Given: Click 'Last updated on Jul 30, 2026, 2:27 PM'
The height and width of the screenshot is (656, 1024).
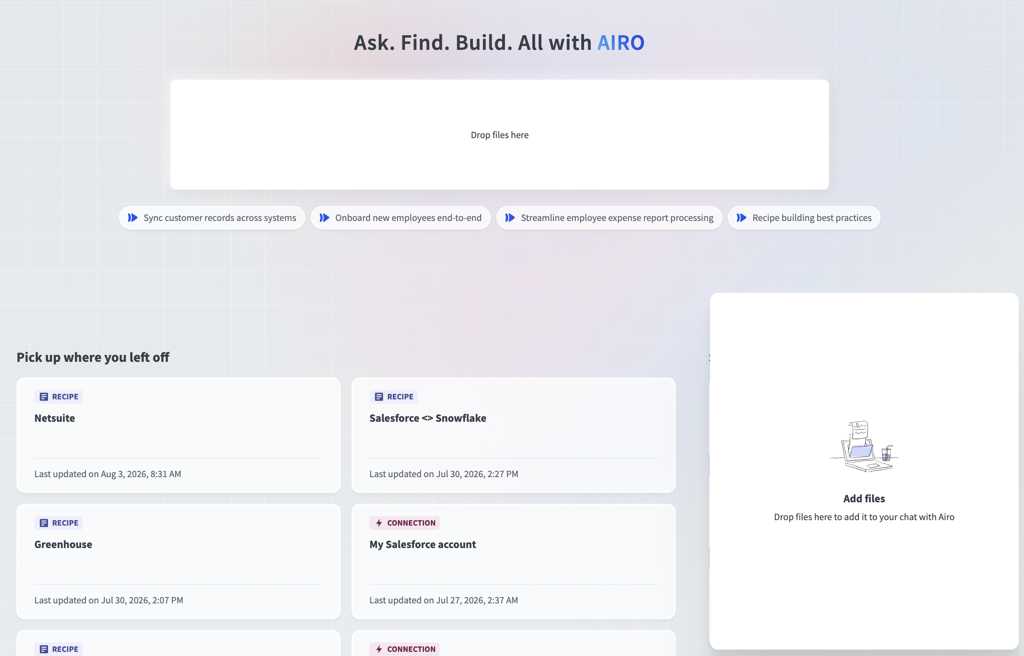Looking at the screenshot, I should point(444,474).
